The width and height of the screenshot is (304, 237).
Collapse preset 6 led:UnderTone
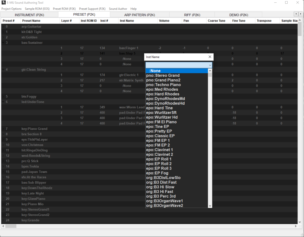click(3, 102)
